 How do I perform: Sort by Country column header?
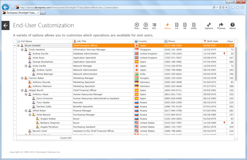tap(149, 41)
